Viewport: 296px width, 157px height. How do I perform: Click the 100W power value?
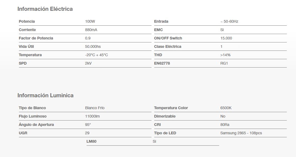(x=90, y=21)
